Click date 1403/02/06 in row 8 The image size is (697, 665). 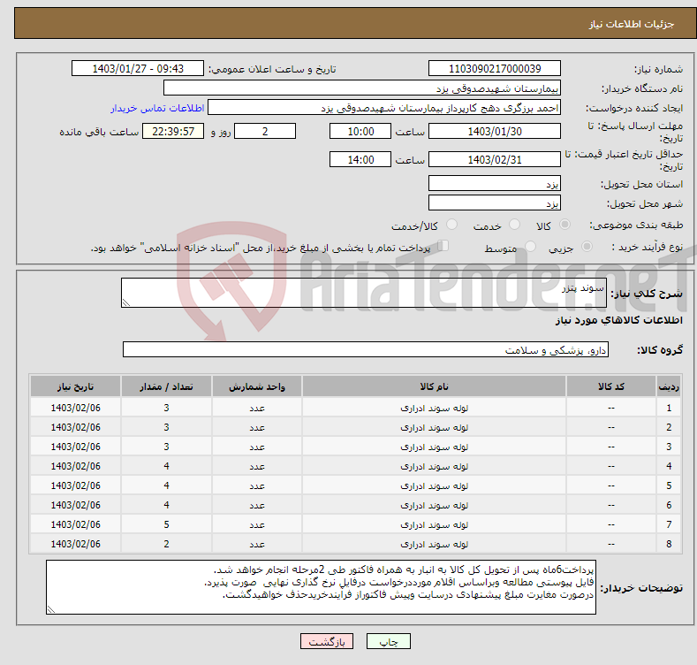pyautogui.click(x=76, y=544)
